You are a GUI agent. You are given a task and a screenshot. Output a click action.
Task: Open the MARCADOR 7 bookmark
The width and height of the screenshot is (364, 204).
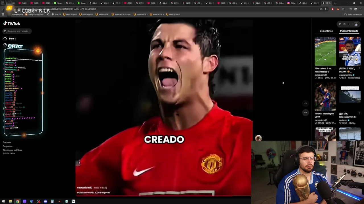(173, 14)
